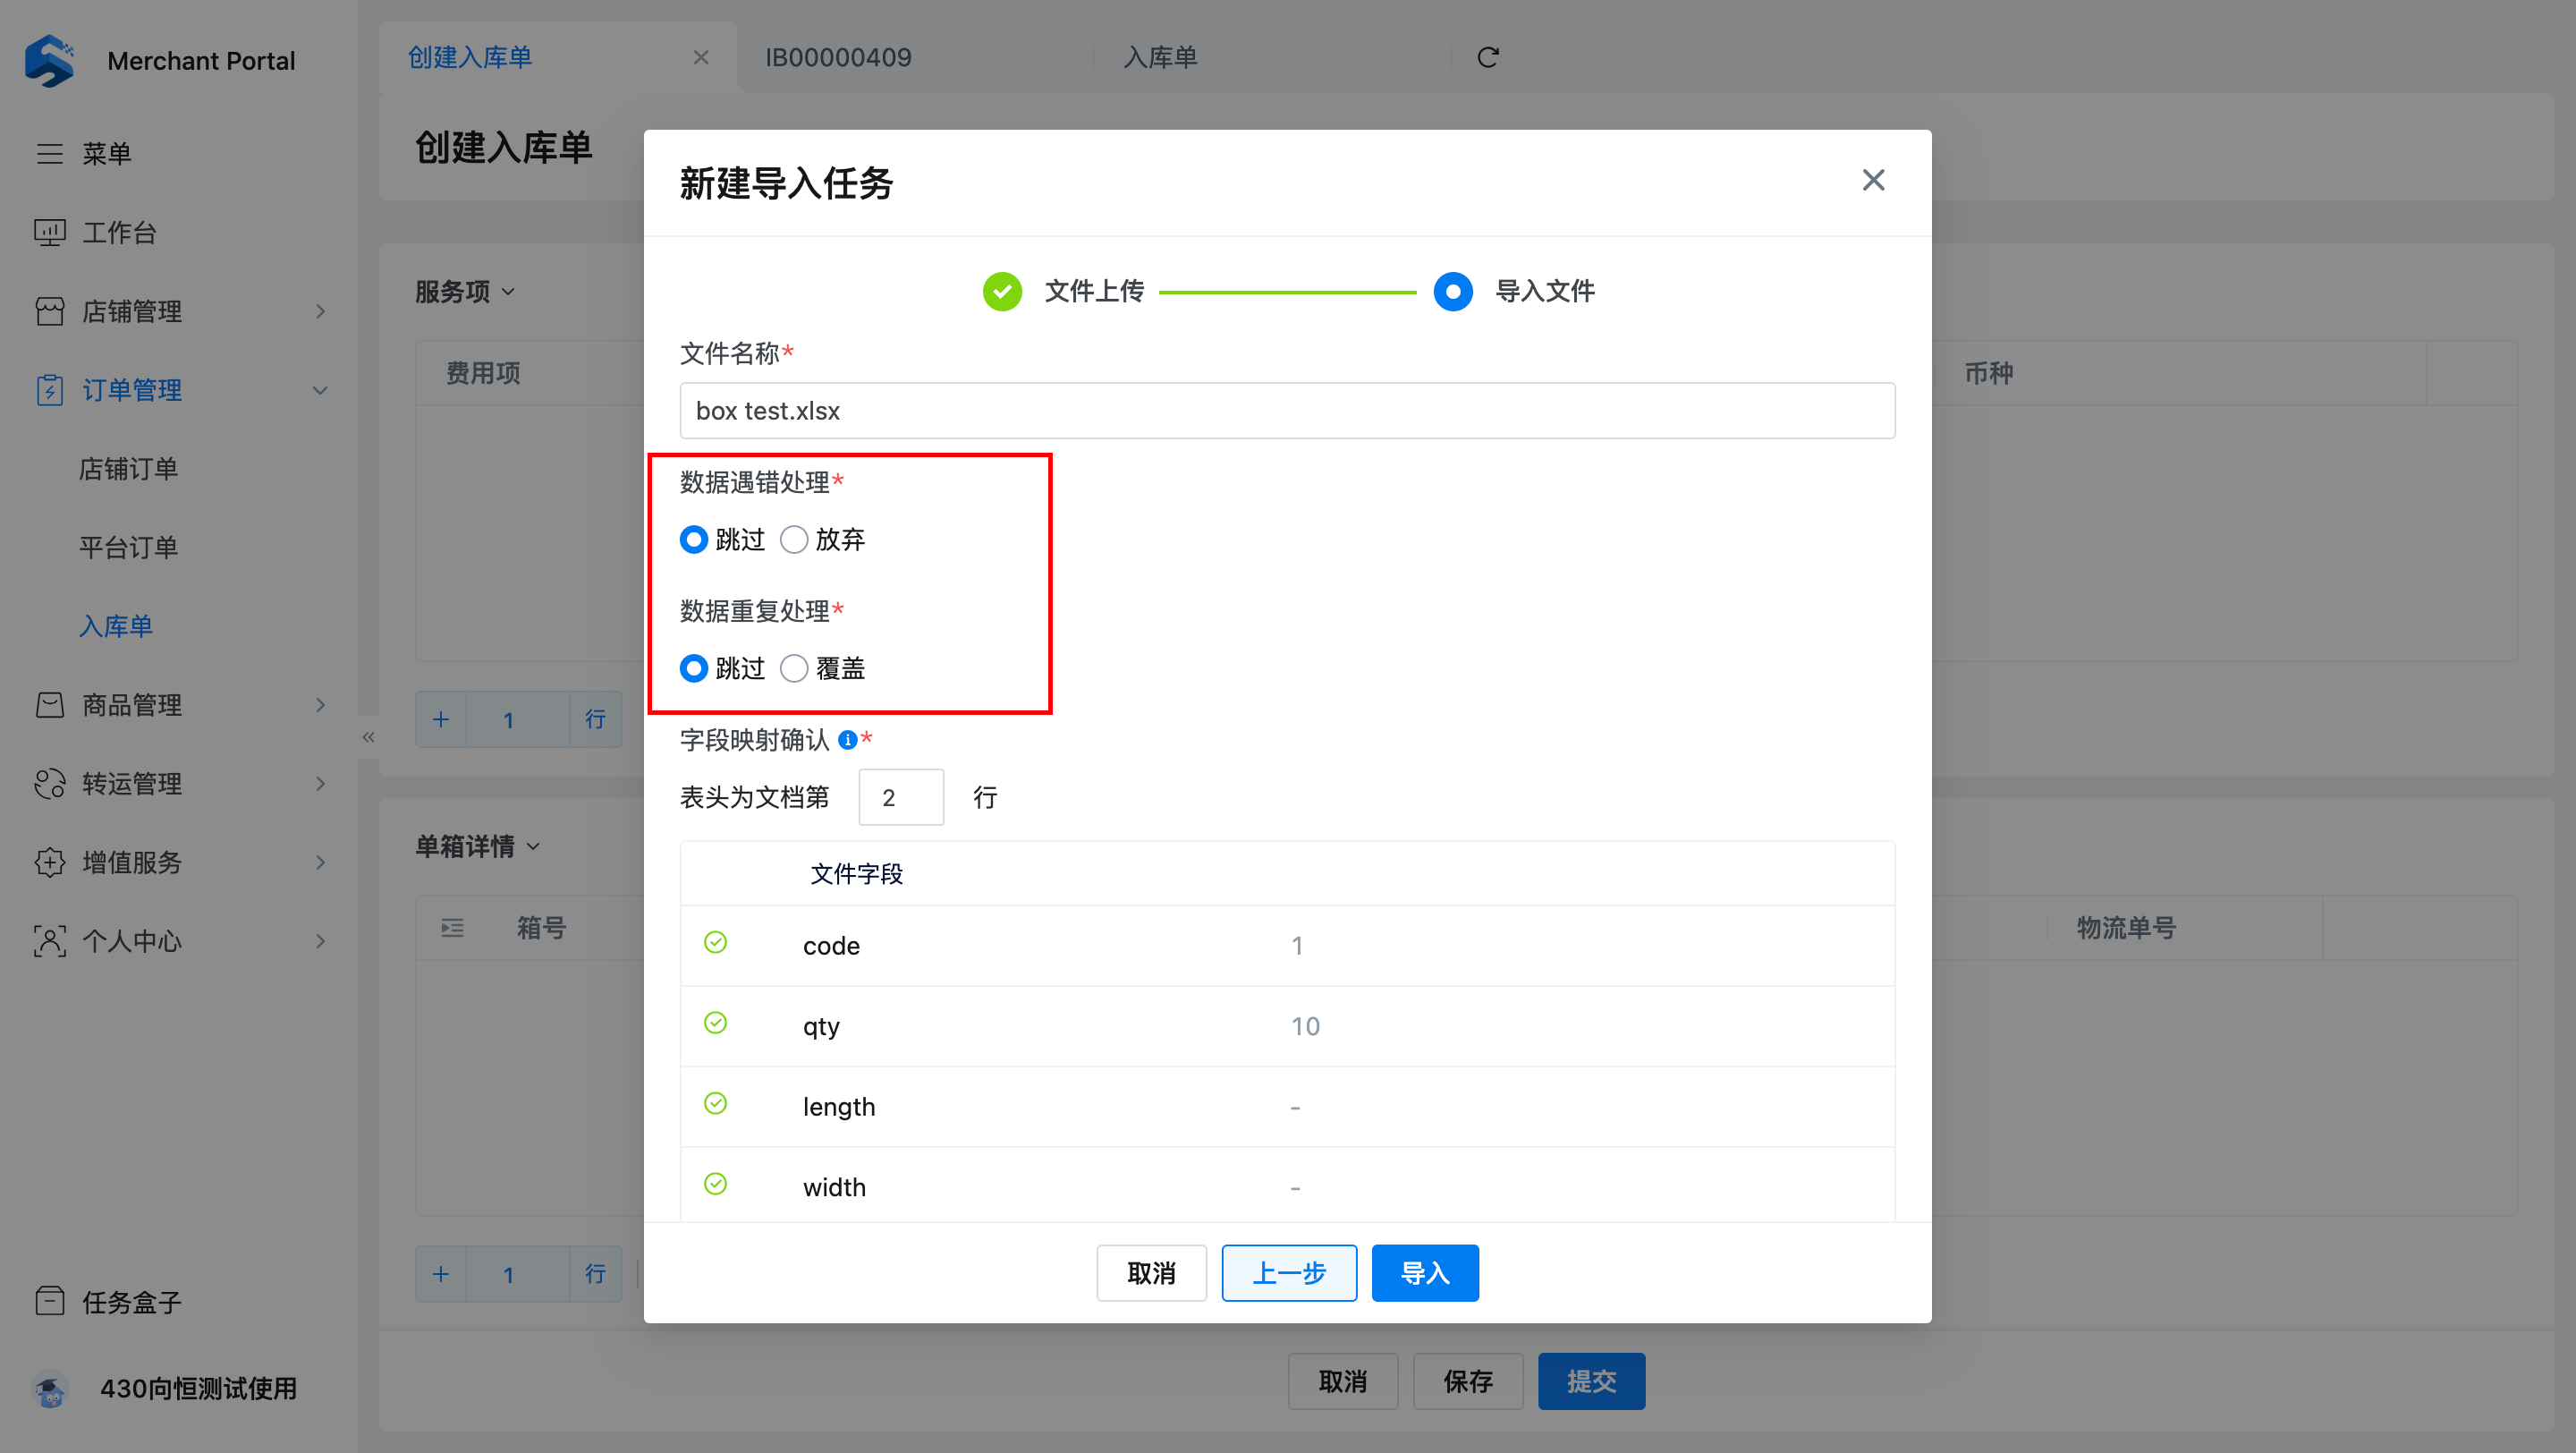The width and height of the screenshot is (2576, 1453).
Task: Select 覆盖 for duplicate data handling
Action: point(794,668)
